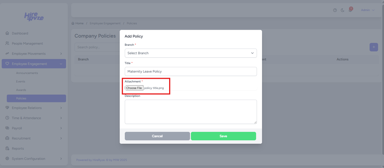This screenshot has width=384, height=168.
Task: Toggle dark mode moon icon
Action: click(342, 10)
